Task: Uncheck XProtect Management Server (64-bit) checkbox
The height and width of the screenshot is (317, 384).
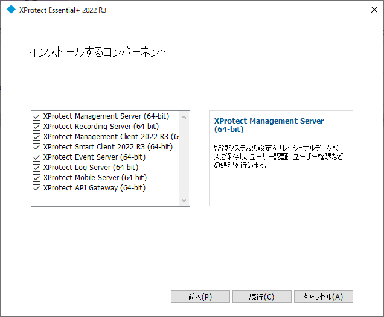Action: [x=36, y=116]
